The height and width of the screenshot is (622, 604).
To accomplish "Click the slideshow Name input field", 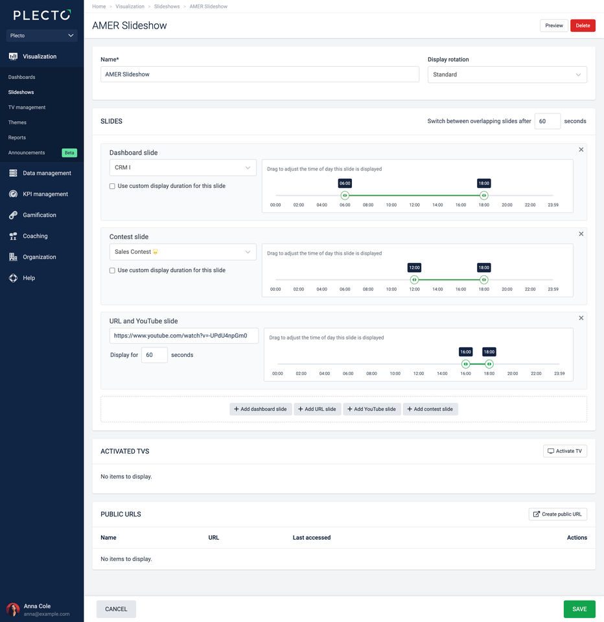I will [x=259, y=75].
